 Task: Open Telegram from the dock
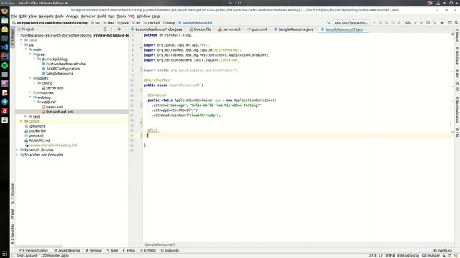(5, 102)
